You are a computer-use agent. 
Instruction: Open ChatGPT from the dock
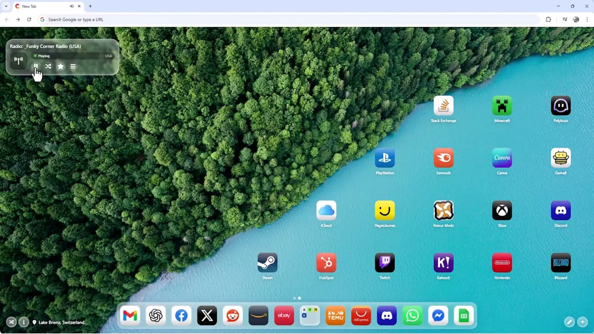(156, 315)
